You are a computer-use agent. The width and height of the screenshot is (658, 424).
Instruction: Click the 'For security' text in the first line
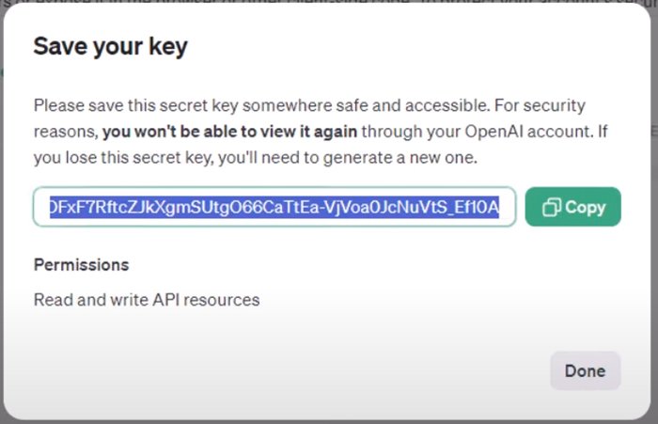pyautogui.click(x=540, y=105)
